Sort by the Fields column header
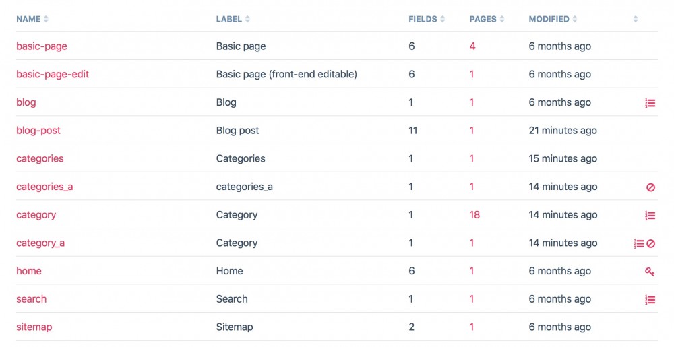The width and height of the screenshot is (674, 347). tap(426, 19)
